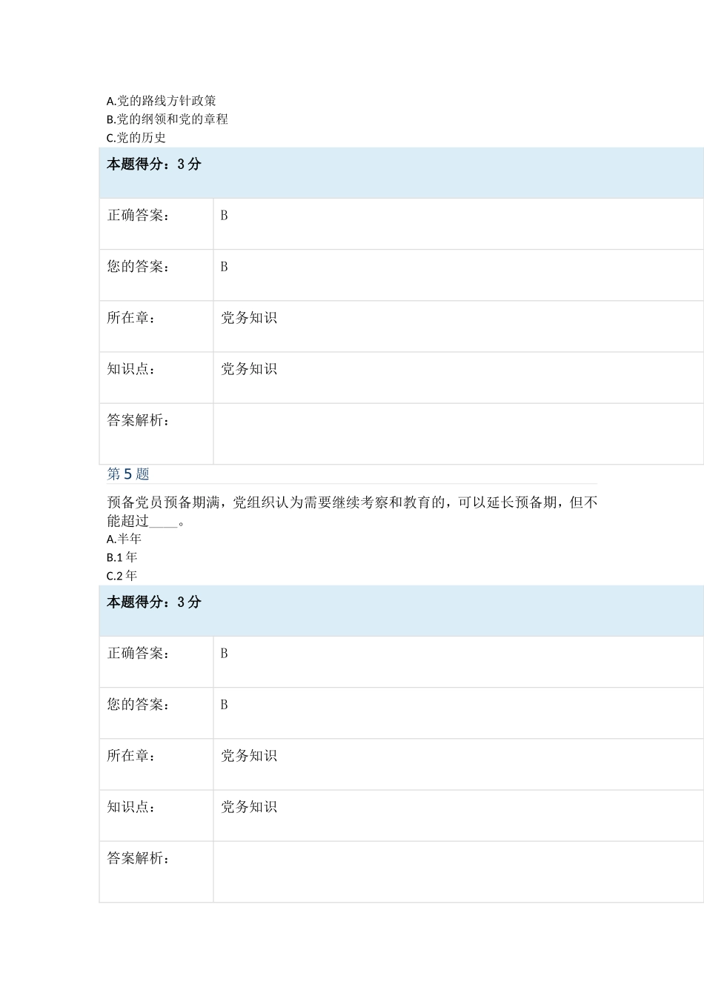Screen dimensions: 704x996
Task: Click 知识点 label under question 5
Action: click(x=131, y=807)
